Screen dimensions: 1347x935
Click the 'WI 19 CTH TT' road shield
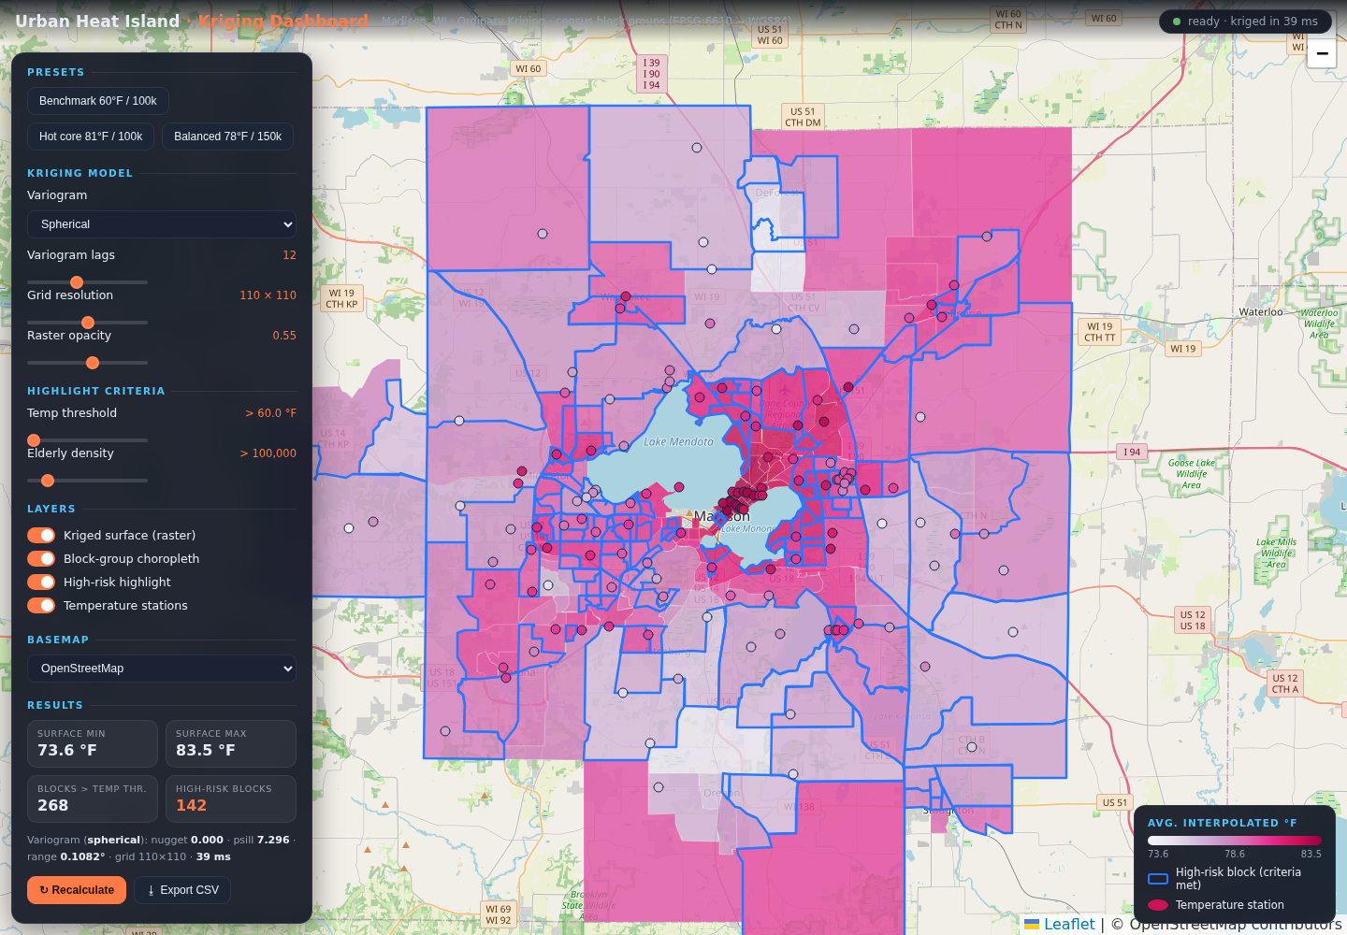[1100, 332]
